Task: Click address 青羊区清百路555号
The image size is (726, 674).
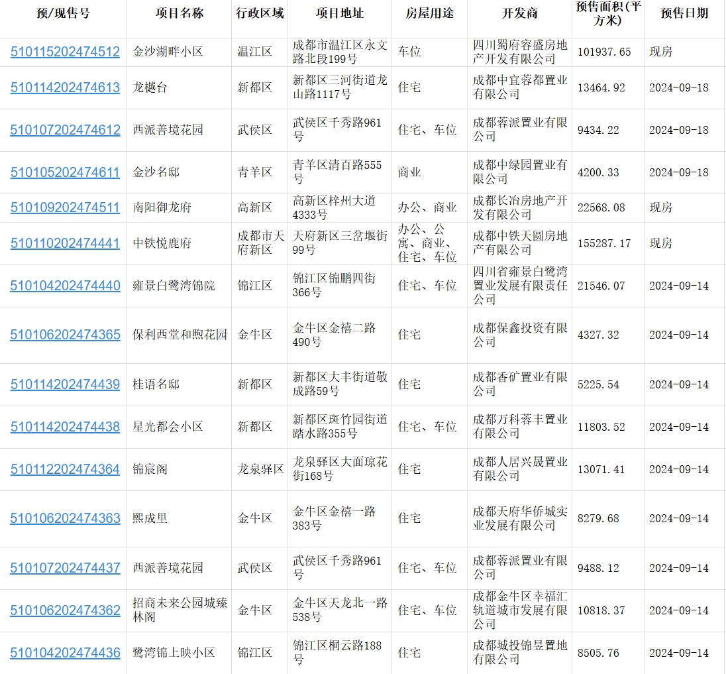Action: tap(337, 172)
